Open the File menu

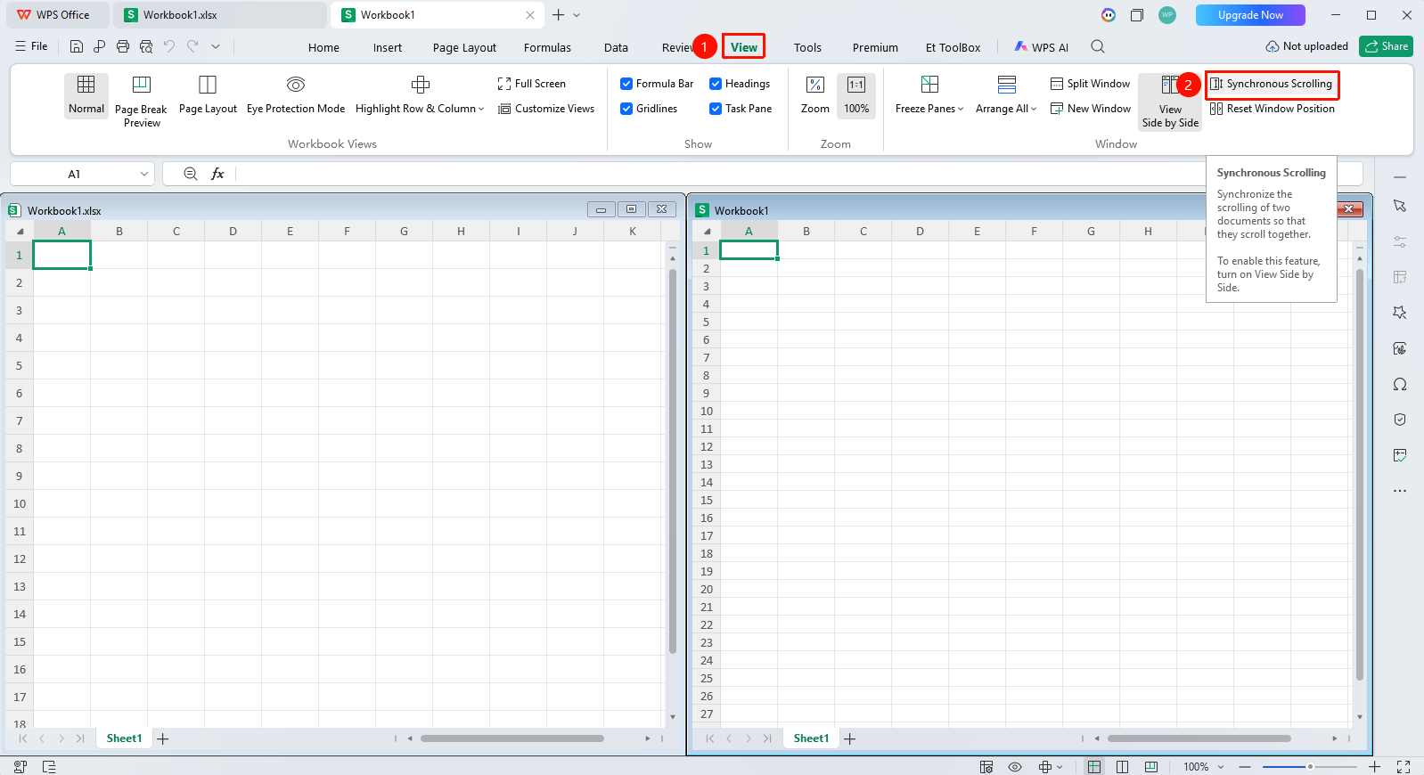click(x=31, y=46)
